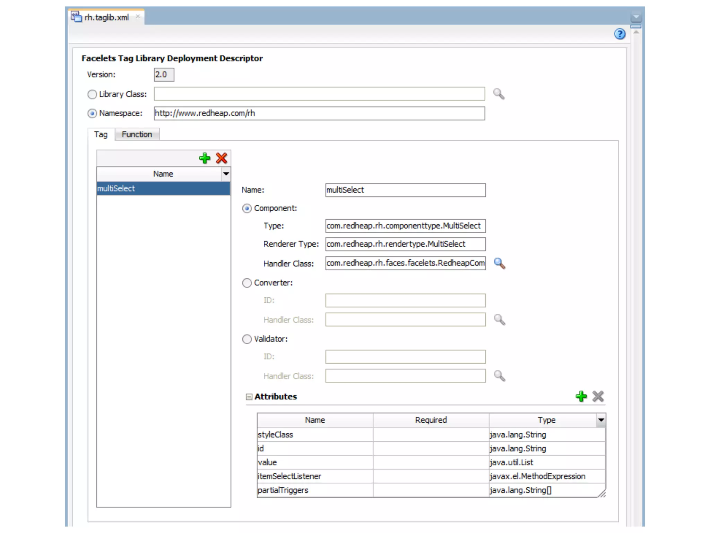Open the attributes Type column dropdown arrow
This screenshot has height=533, width=710.
pos(601,420)
